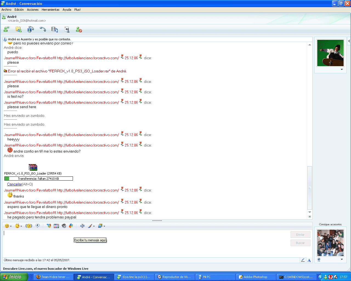Switch to text typing mode A icon

pos(309,260)
